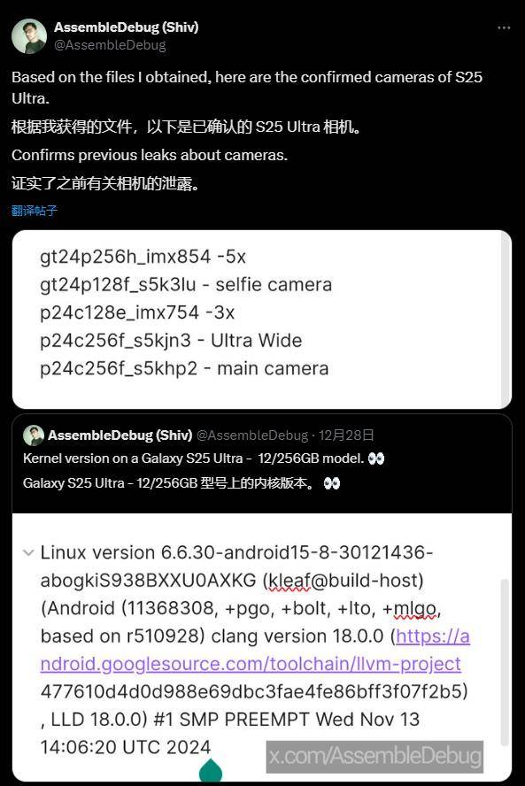Select the AssembleDebug (Shiv) display name header
This screenshot has width=525, height=786.
tap(126, 27)
